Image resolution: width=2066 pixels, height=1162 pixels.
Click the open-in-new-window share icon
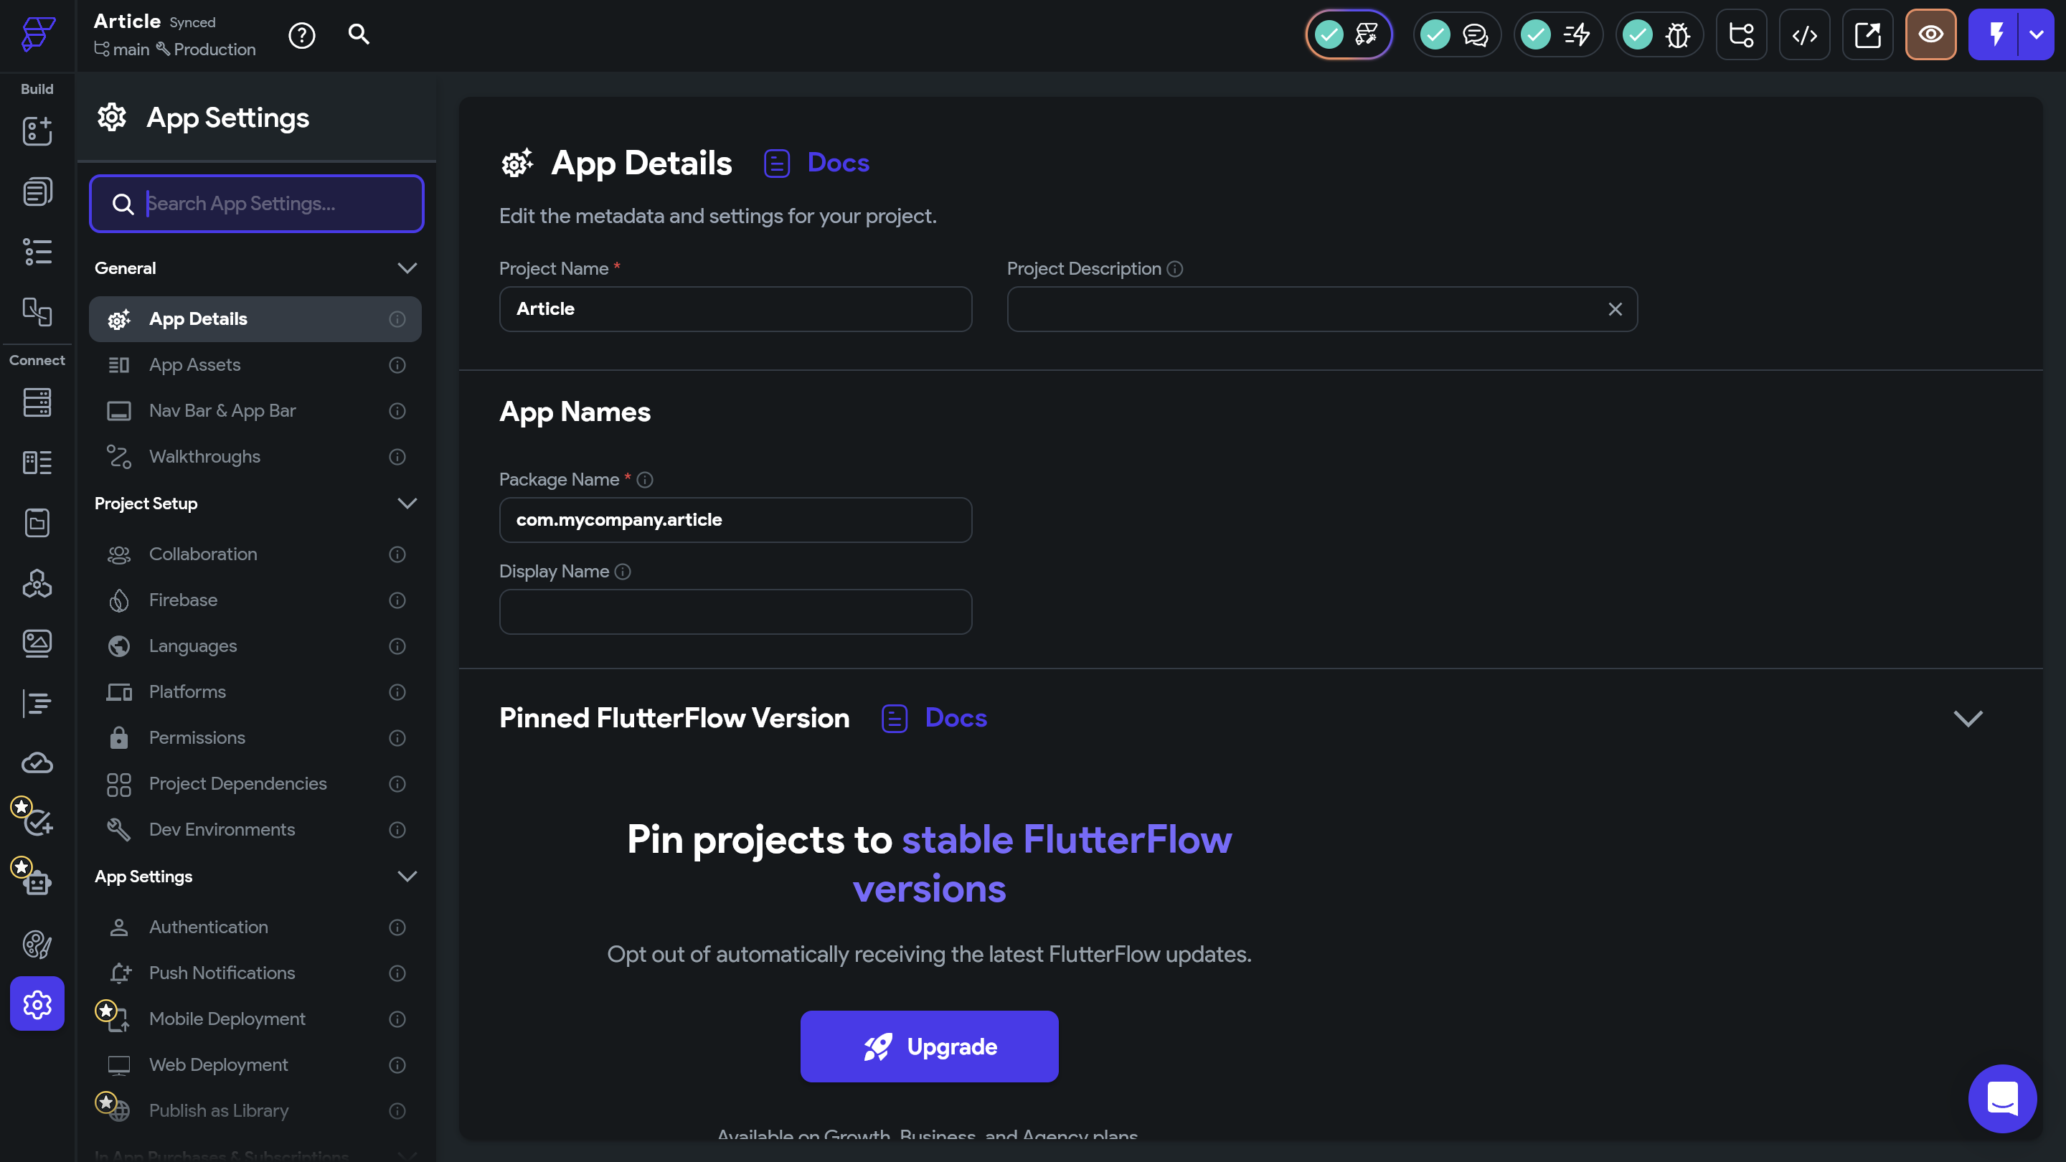click(x=1867, y=35)
